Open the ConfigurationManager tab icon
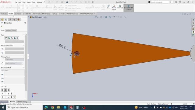This screenshot has height=110, width=195. coord(10,20)
